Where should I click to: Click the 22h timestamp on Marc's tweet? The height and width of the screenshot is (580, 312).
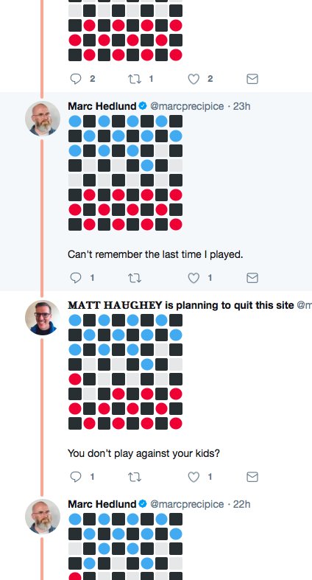pos(242,504)
